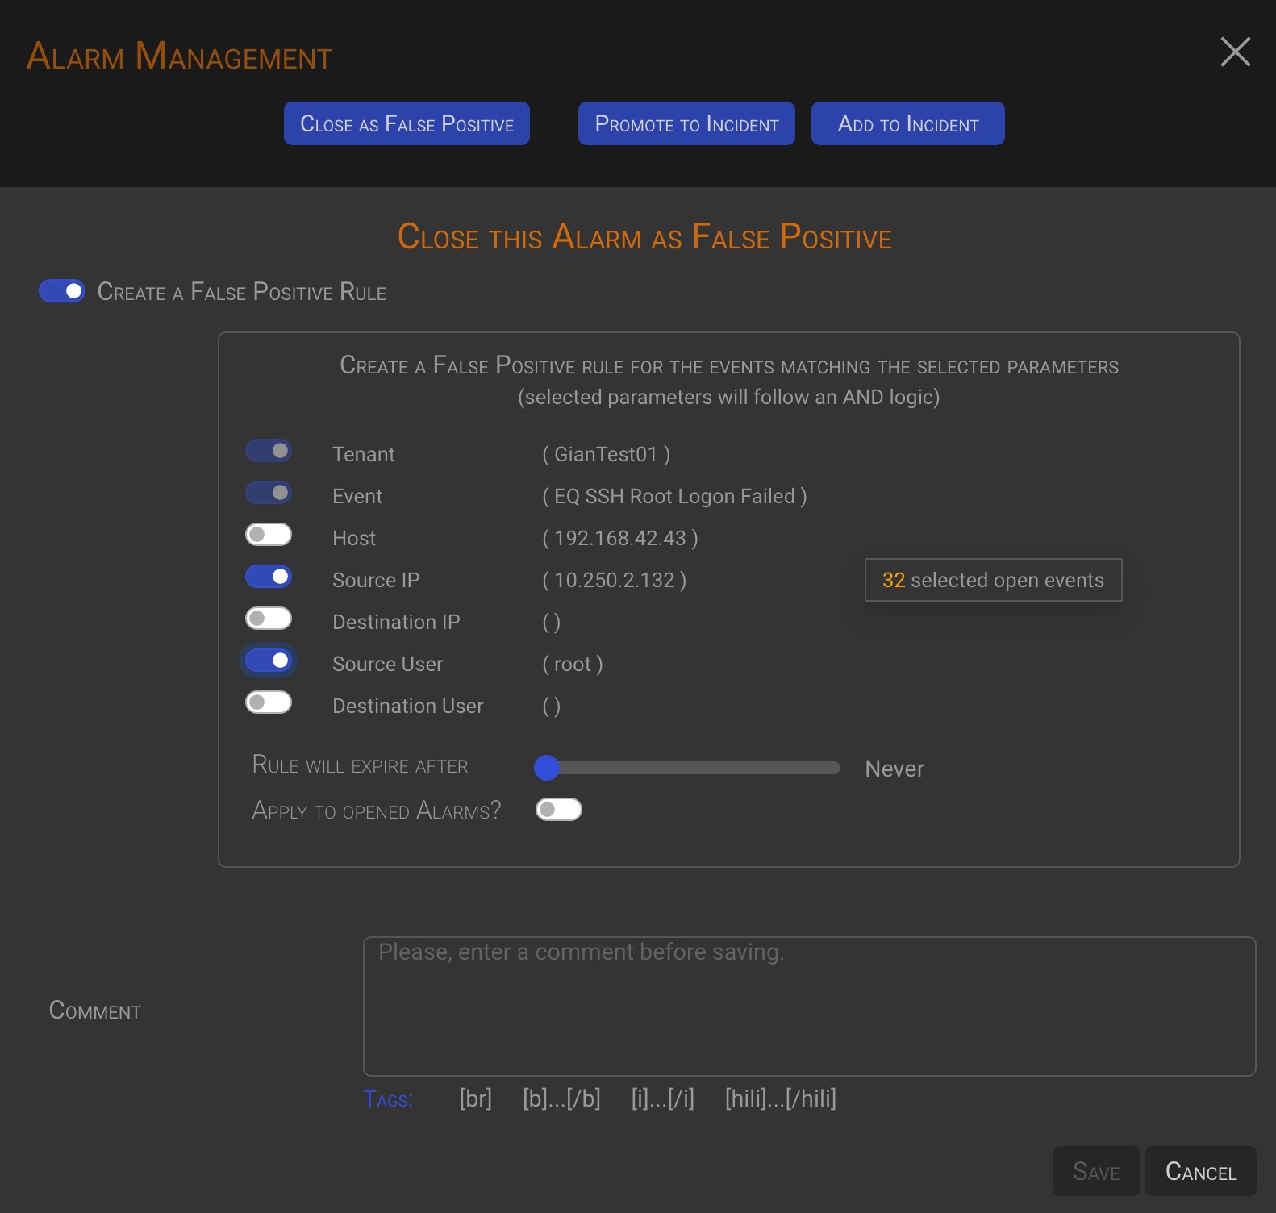Close the Alarm Management dialog
Image resolution: width=1276 pixels, height=1213 pixels.
point(1235,52)
